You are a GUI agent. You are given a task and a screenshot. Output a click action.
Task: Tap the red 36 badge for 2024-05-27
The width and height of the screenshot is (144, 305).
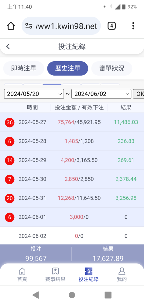10,122
